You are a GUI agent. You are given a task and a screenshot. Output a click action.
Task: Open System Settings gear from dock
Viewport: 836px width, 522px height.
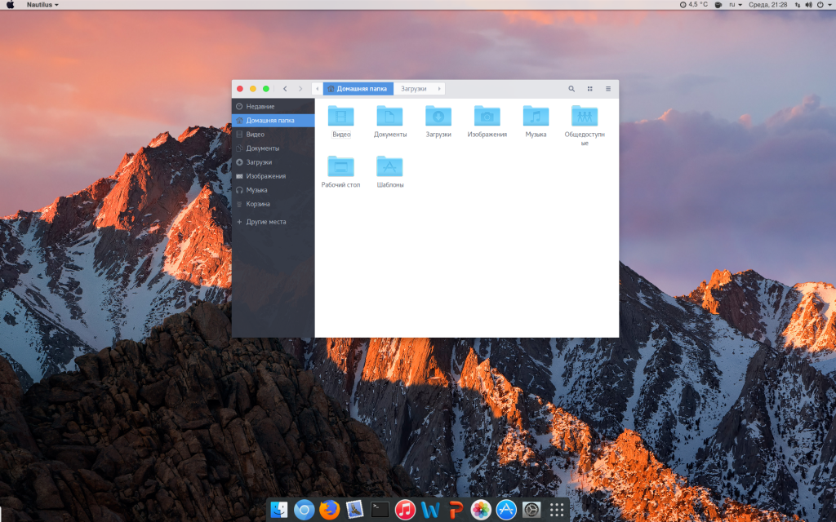pyautogui.click(x=531, y=510)
